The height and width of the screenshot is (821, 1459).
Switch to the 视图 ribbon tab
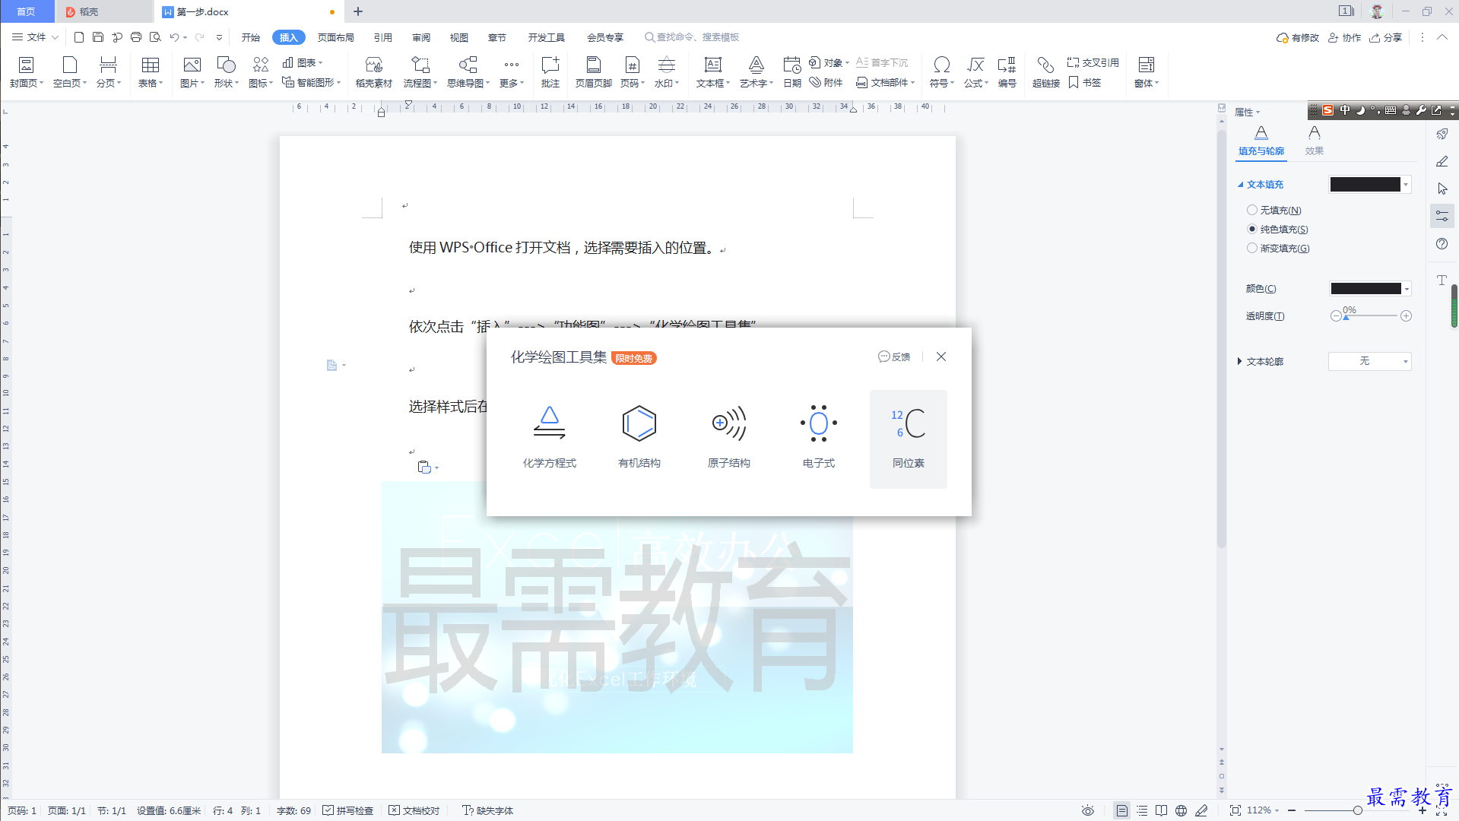[x=459, y=37]
